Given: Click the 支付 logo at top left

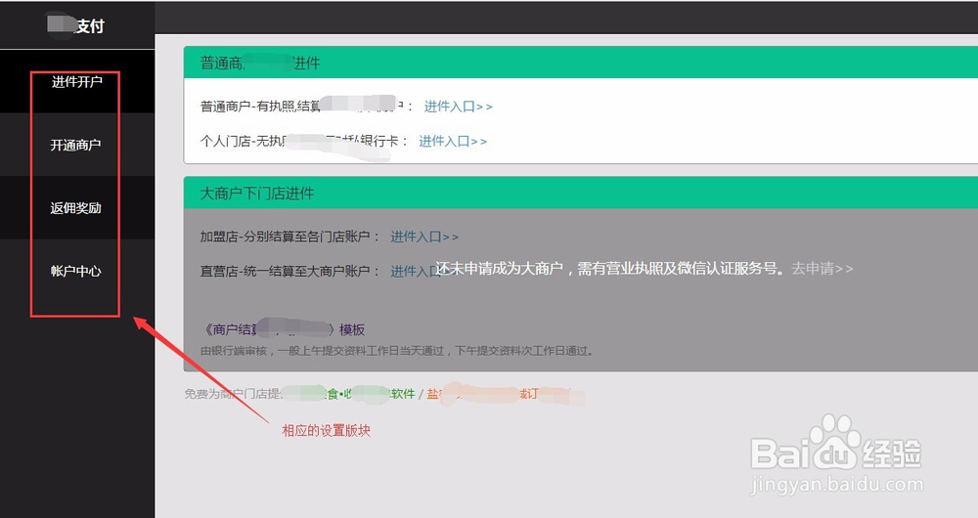Looking at the screenshot, I should [x=76, y=25].
